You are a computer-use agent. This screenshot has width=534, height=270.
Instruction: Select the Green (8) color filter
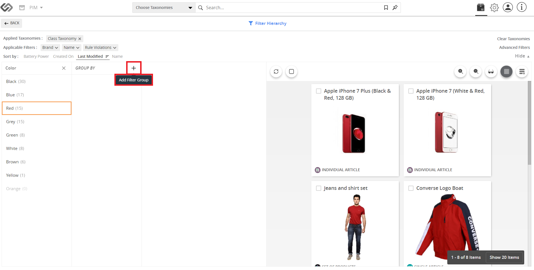37,135
